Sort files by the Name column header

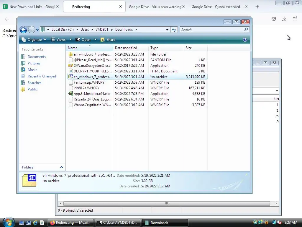coord(90,48)
